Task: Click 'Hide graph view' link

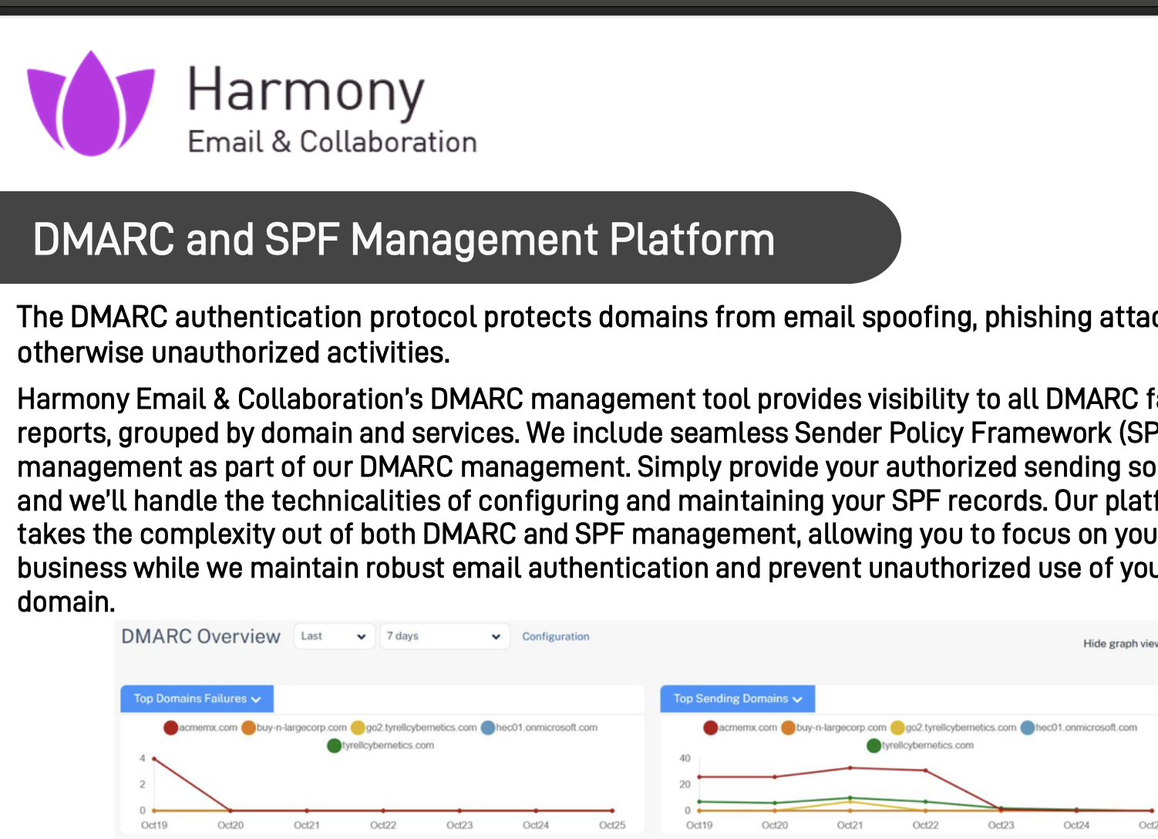Action: point(1120,643)
